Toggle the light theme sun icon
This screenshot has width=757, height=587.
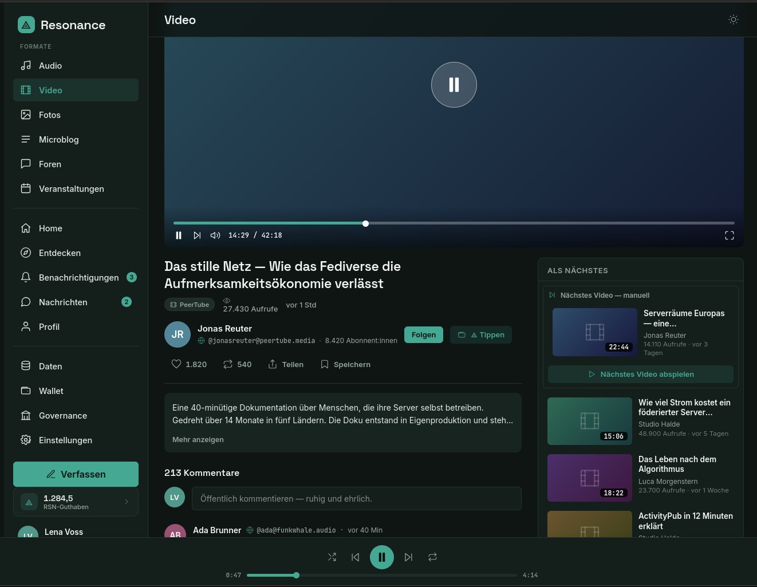pyautogui.click(x=733, y=19)
